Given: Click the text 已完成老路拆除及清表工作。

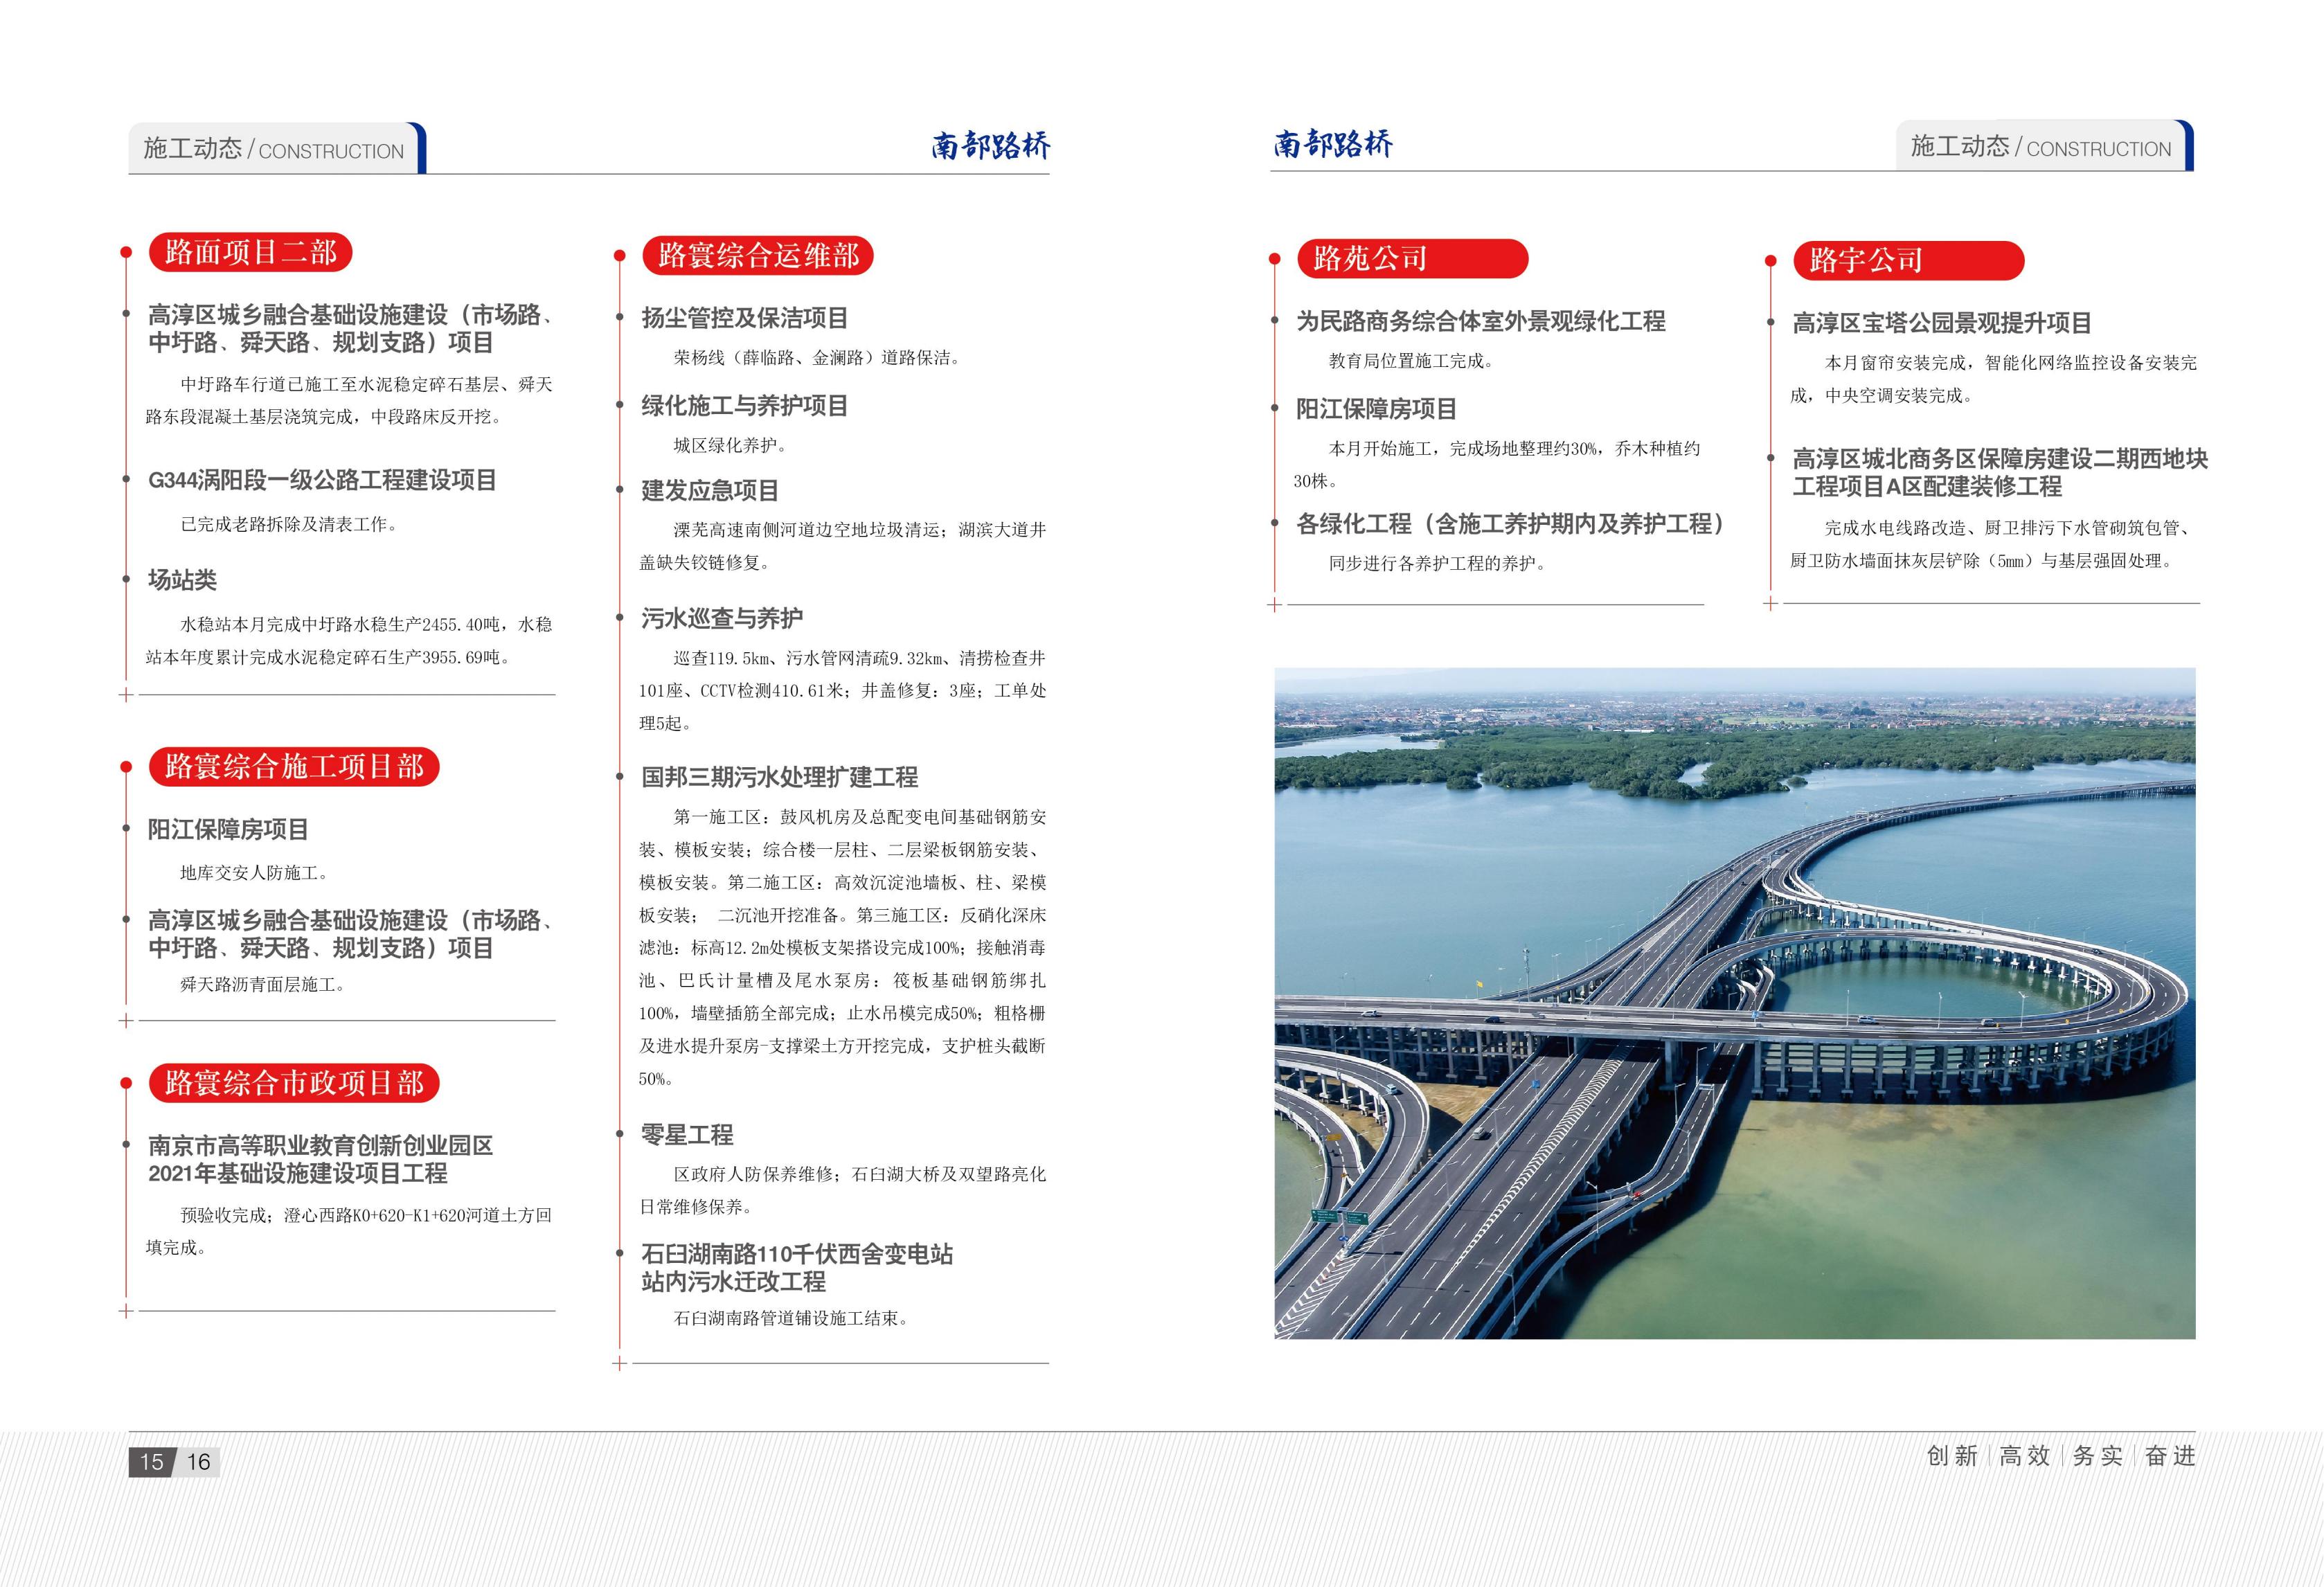Looking at the screenshot, I should coord(289,524).
